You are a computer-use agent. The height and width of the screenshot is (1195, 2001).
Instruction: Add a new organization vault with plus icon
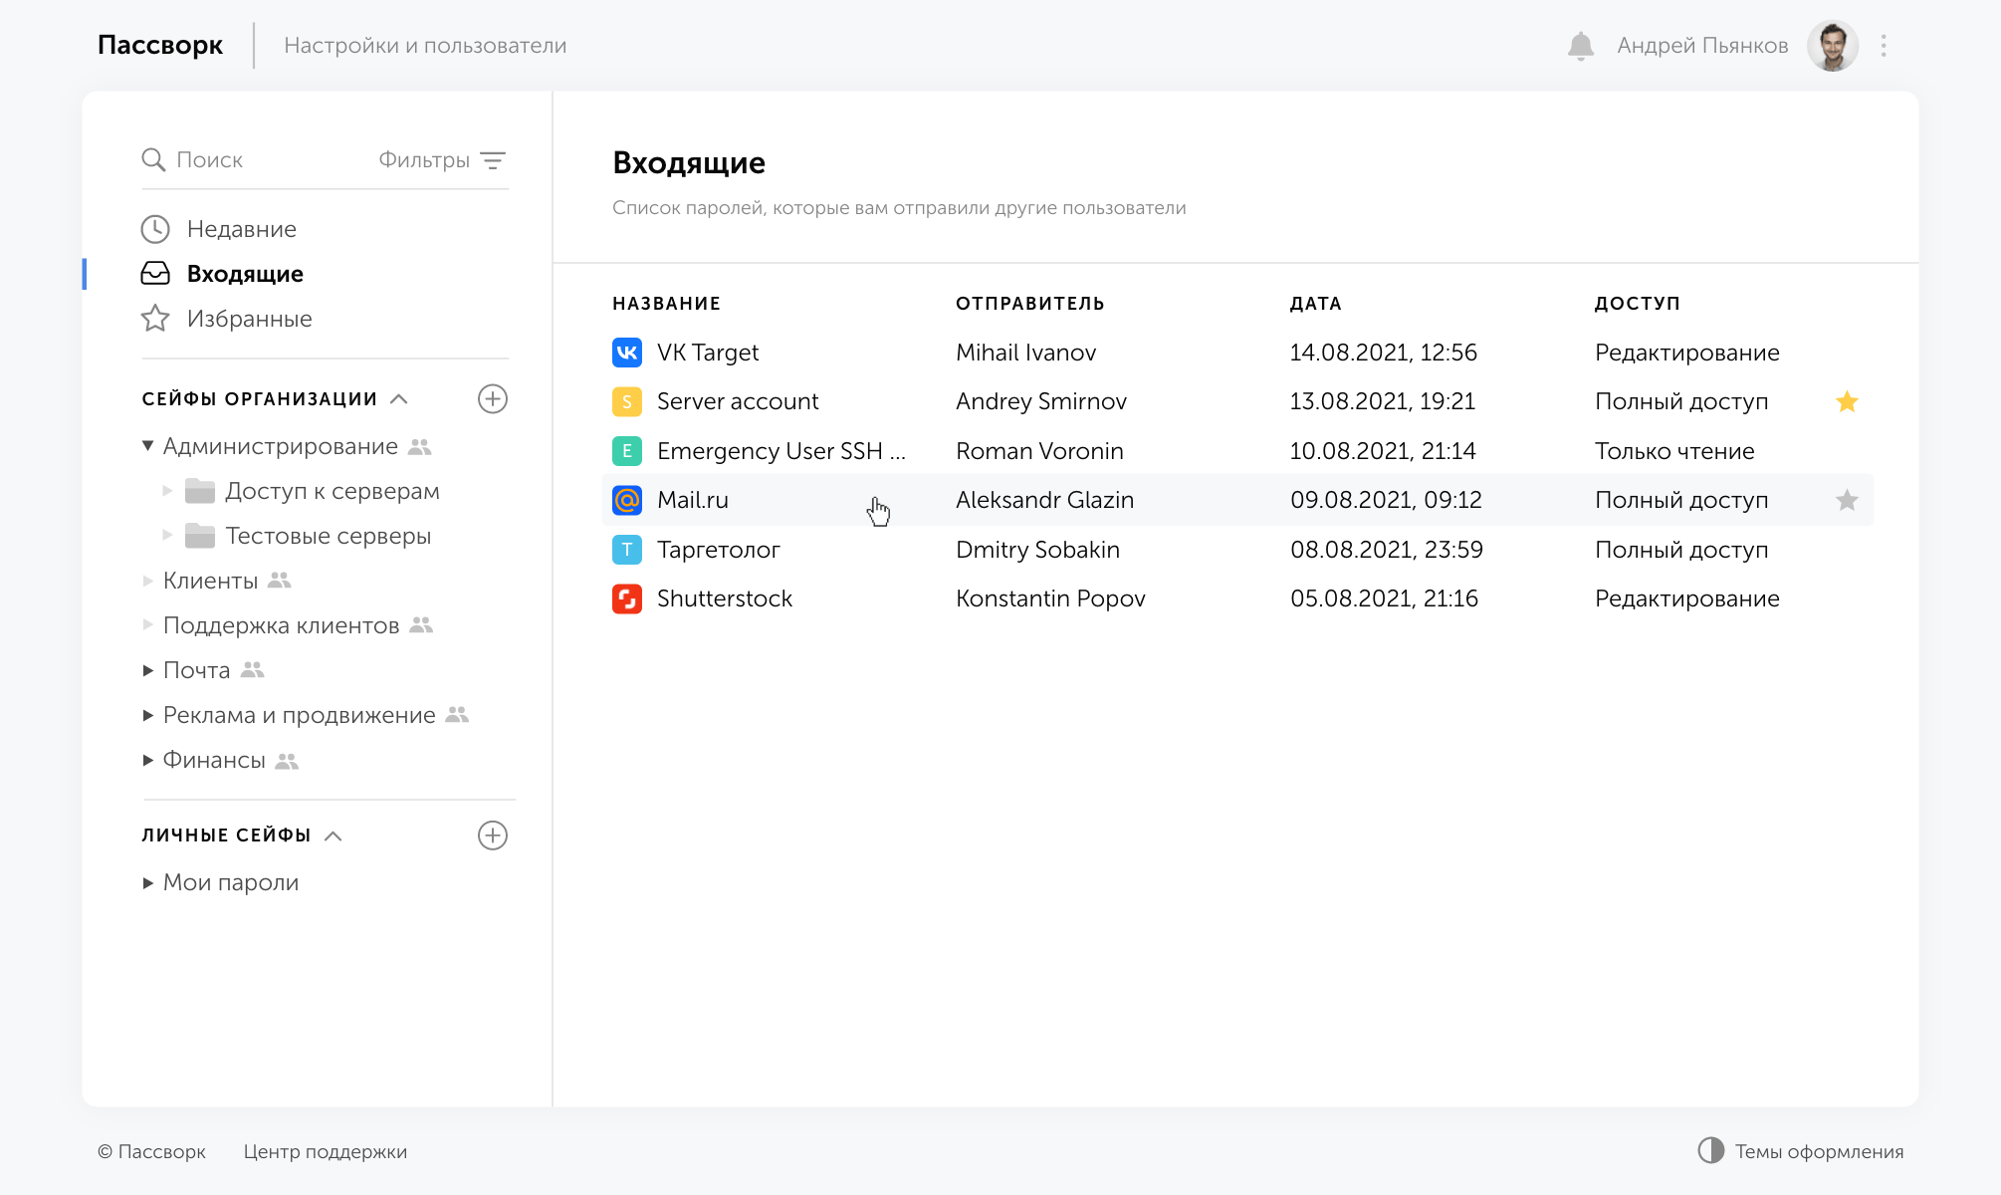click(493, 399)
